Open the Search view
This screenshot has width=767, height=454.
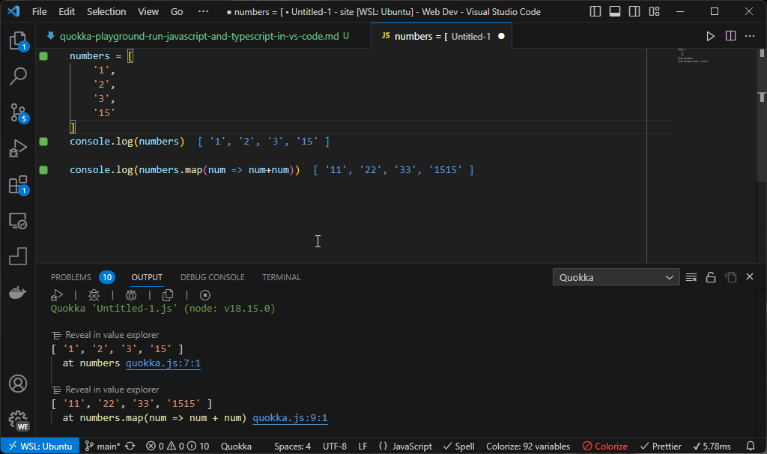(x=18, y=76)
